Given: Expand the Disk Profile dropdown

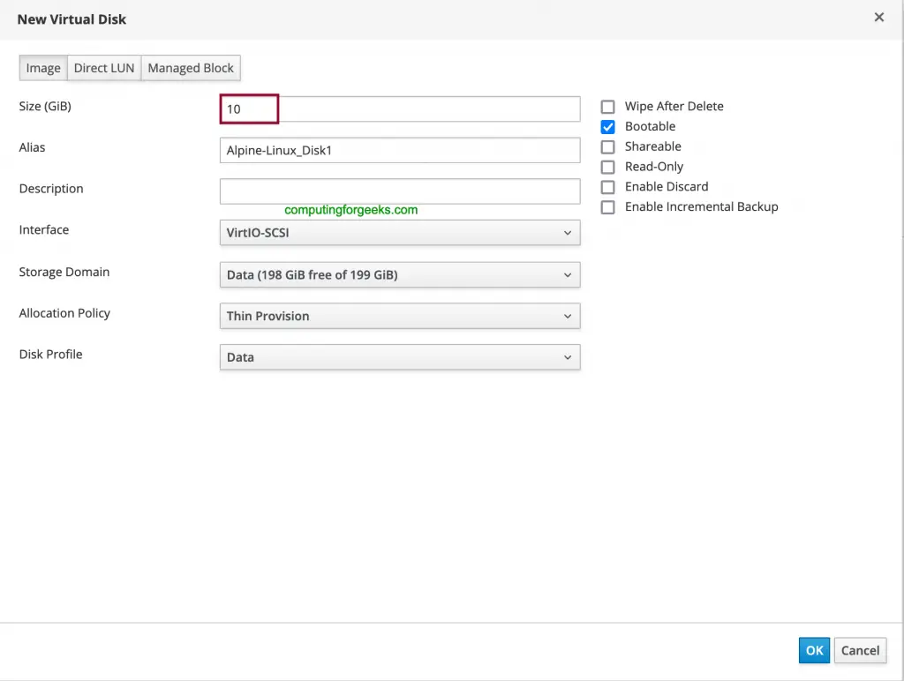Looking at the screenshot, I should (400, 357).
